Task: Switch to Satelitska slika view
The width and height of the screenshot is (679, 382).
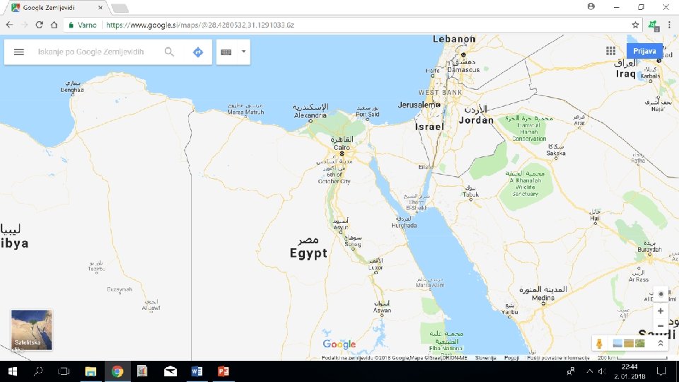Action: coord(32,330)
